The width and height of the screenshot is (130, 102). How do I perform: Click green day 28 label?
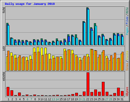pyautogui.click(x=110, y=99)
